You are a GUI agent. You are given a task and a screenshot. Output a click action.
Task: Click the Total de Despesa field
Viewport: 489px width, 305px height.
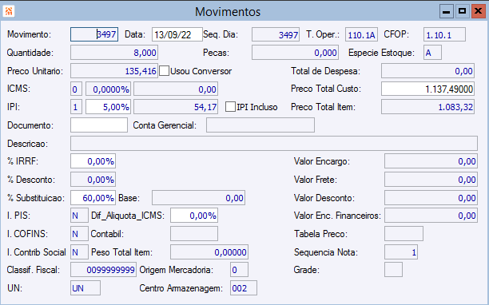coord(428,71)
